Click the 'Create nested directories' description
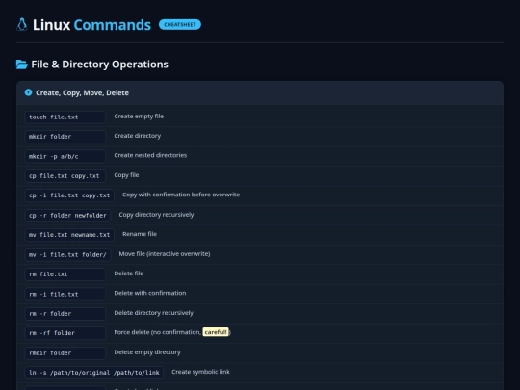 [x=150, y=155]
